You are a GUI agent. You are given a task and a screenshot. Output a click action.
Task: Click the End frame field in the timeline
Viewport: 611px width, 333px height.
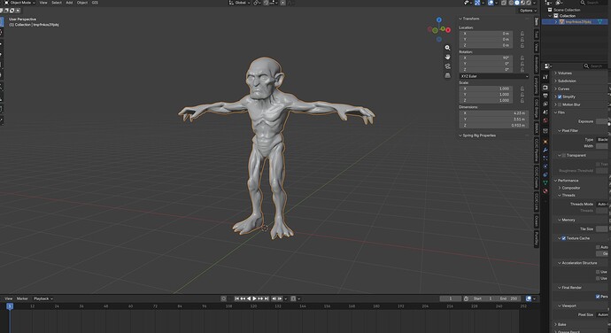tap(509, 298)
